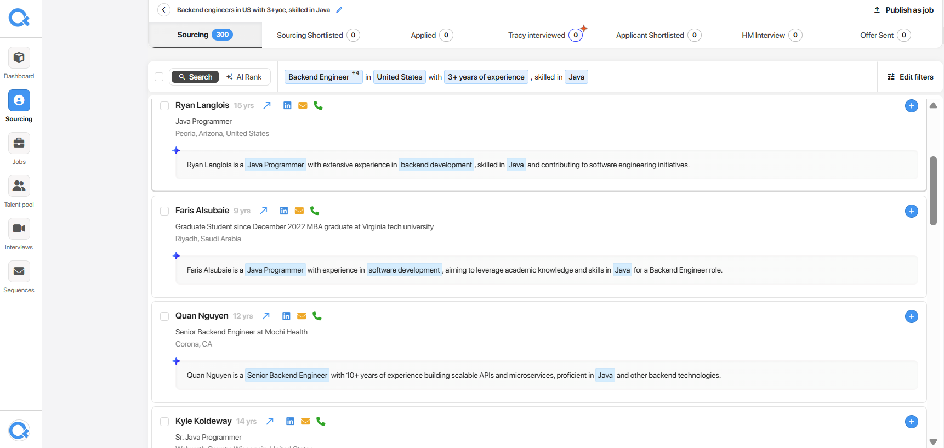Open Ryan Langlois LinkedIn profile
This screenshot has height=448, width=944.
287,105
